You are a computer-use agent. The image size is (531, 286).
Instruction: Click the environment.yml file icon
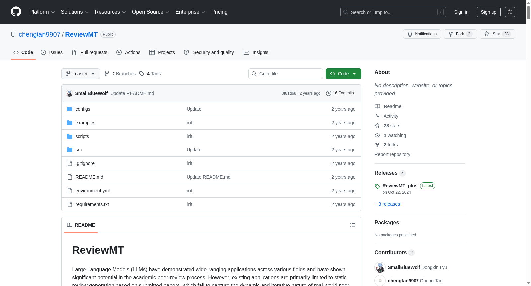click(x=70, y=191)
